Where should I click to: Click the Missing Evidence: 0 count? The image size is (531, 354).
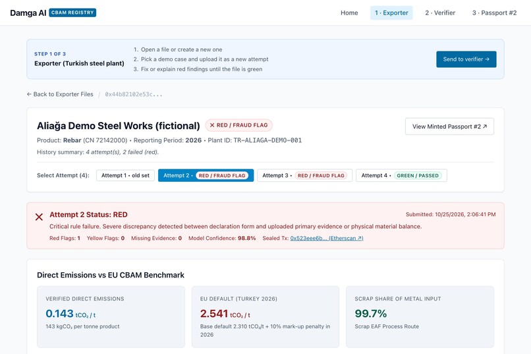[x=156, y=238]
